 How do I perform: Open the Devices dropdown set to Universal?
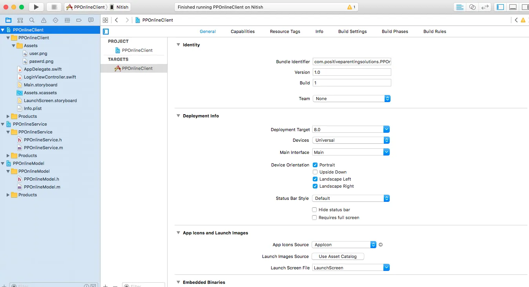tap(351, 140)
